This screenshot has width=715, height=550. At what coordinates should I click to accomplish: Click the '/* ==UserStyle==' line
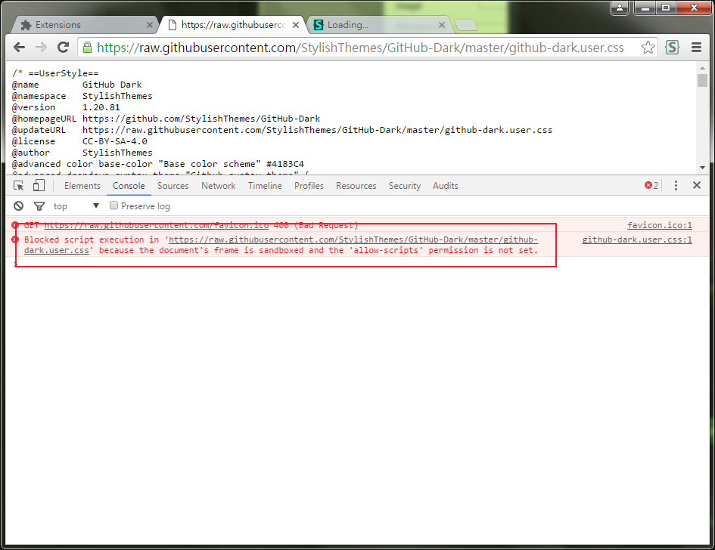55,73
